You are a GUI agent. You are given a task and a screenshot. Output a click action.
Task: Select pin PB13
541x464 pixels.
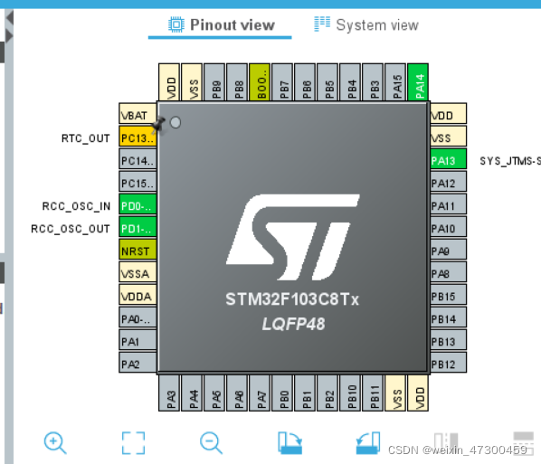(x=448, y=339)
